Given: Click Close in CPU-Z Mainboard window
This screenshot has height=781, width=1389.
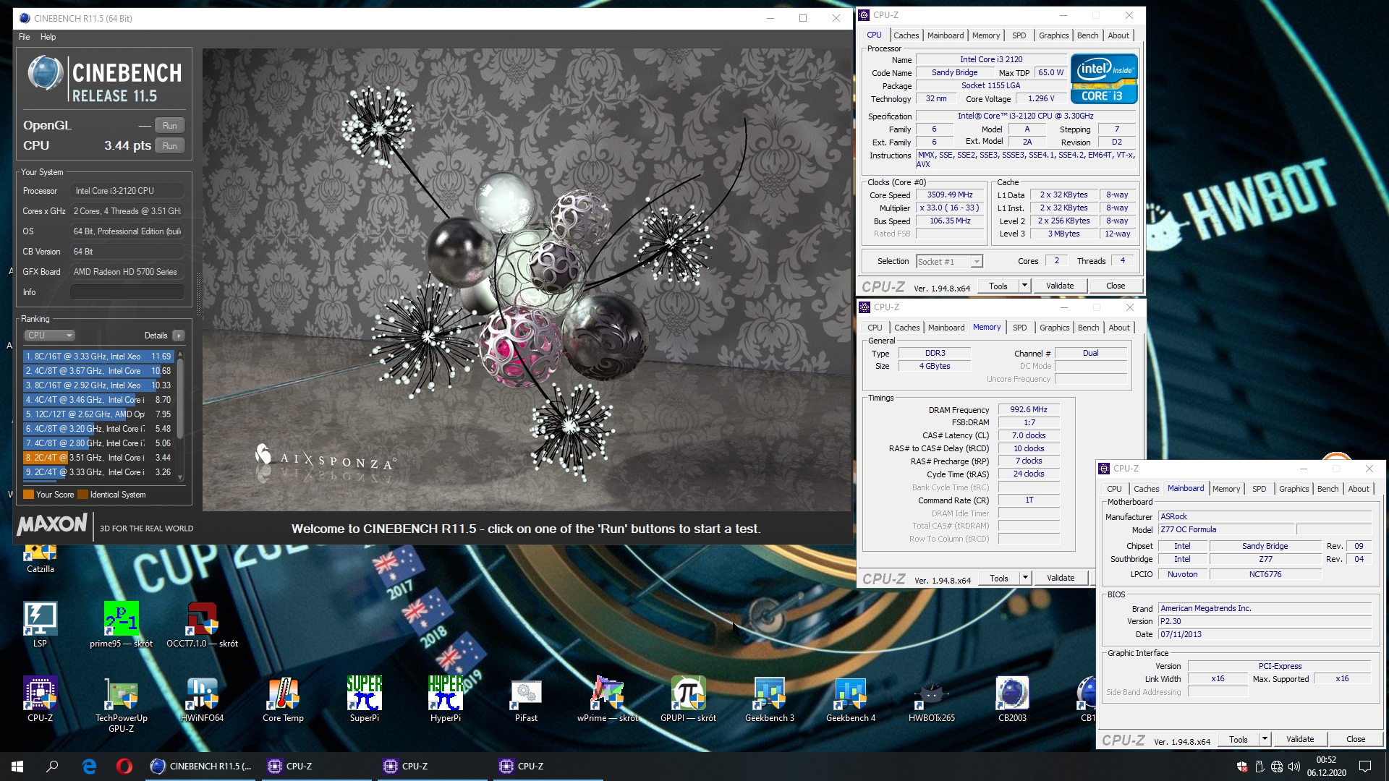Looking at the screenshot, I should pos(1356,739).
